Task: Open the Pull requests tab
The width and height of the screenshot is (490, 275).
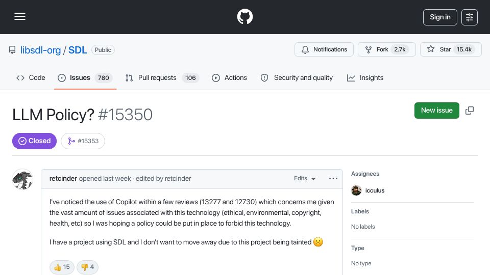Action: (x=162, y=77)
